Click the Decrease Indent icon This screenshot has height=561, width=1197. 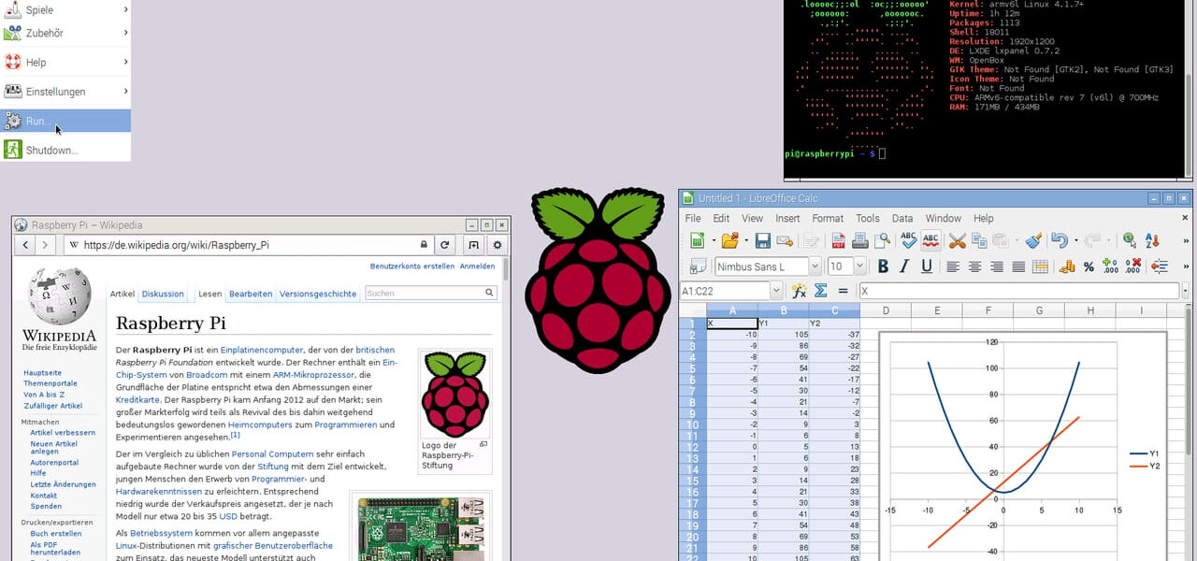coord(1160,266)
